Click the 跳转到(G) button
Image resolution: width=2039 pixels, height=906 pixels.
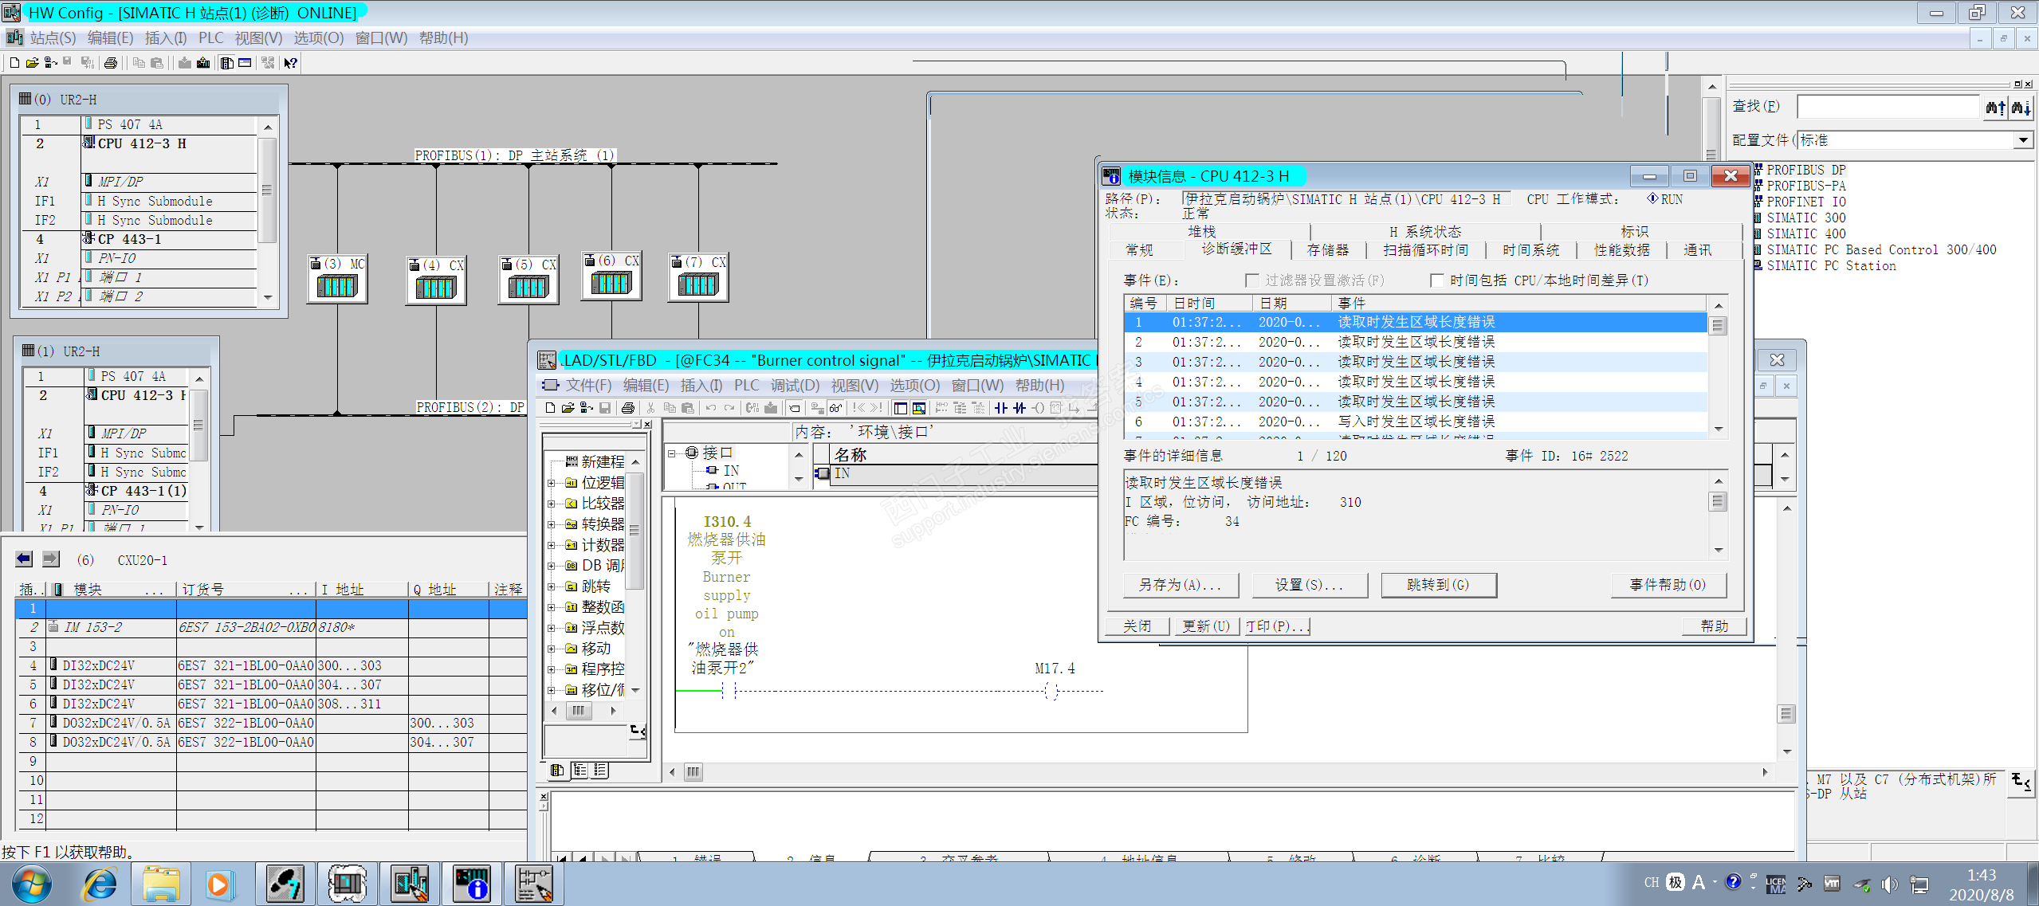1437,585
